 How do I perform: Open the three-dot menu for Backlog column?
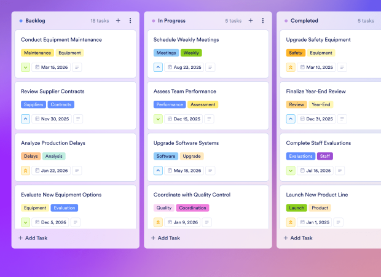(x=130, y=20)
